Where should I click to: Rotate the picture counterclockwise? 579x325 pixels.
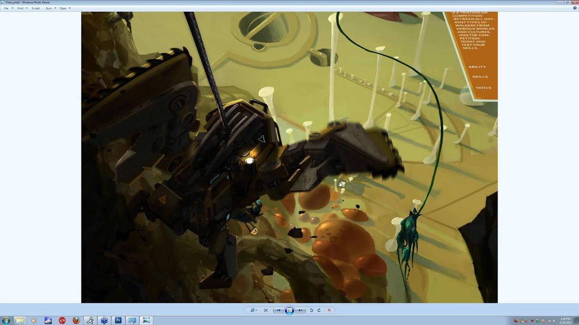click(311, 310)
